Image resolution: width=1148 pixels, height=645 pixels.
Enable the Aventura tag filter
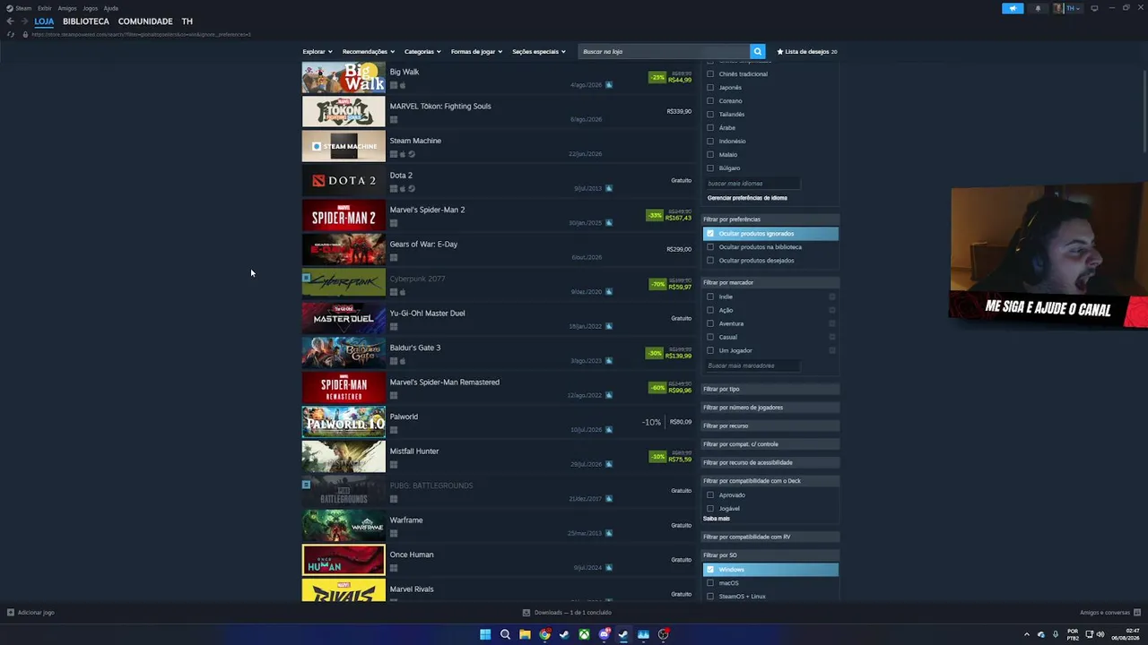710,323
